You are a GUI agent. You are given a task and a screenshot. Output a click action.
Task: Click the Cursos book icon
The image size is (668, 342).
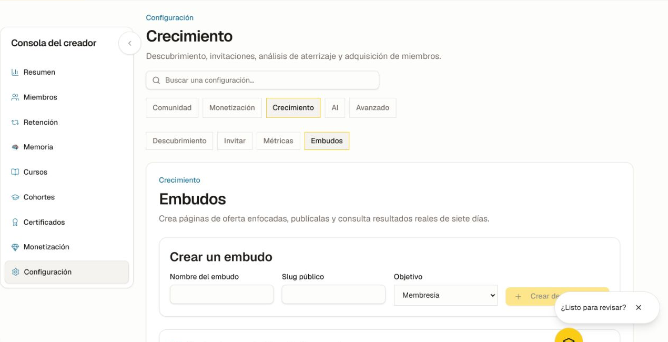[15, 172]
